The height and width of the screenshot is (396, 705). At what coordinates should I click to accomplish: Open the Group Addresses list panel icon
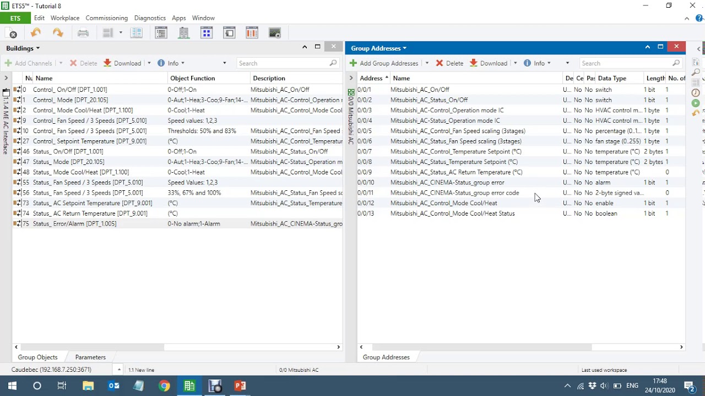pyautogui.click(x=161, y=33)
